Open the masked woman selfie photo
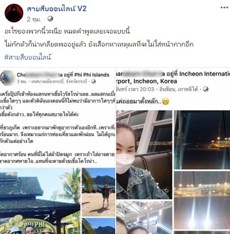230x234 pixels. 144,155
